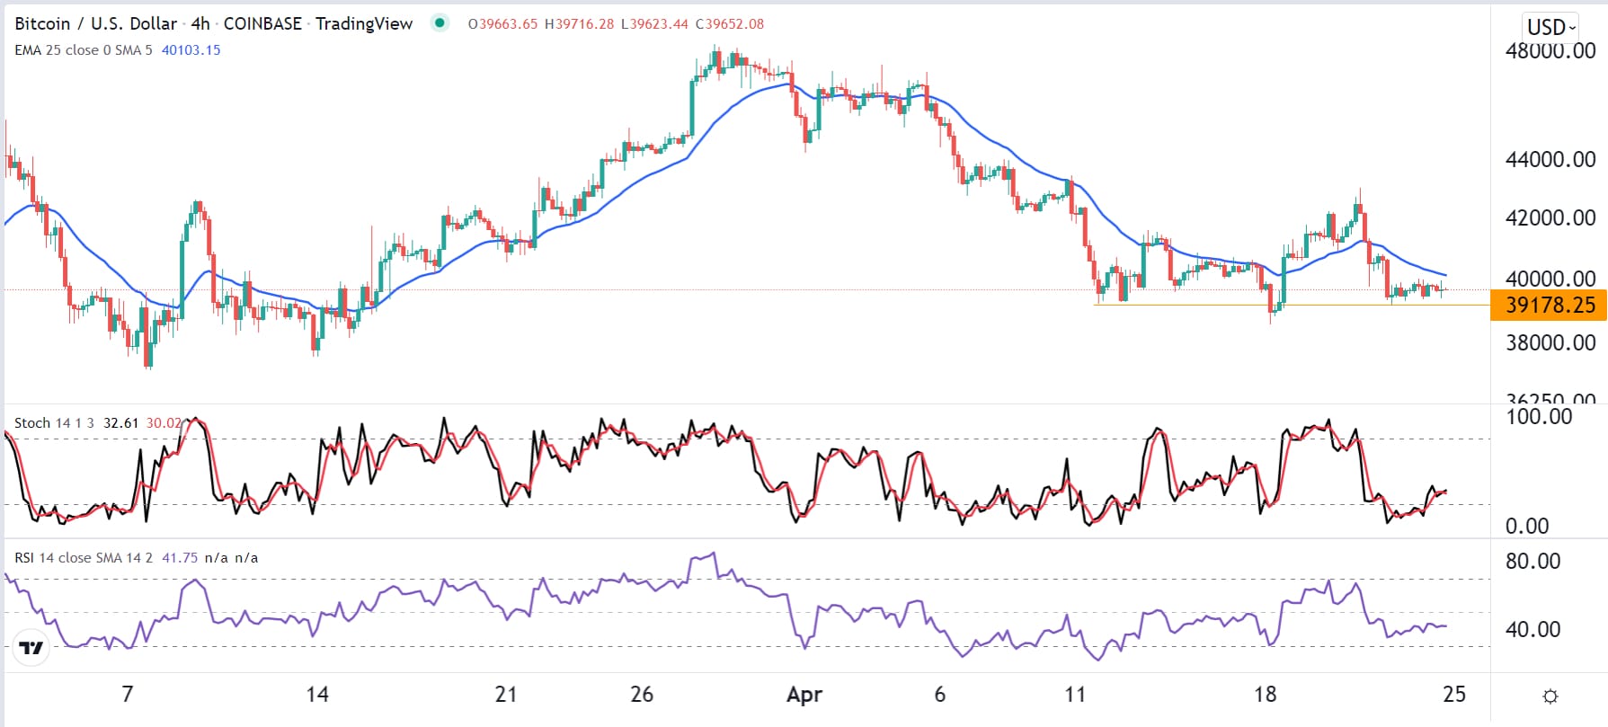Click the 100.00 label on Stoch scale

pyautogui.click(x=1539, y=417)
